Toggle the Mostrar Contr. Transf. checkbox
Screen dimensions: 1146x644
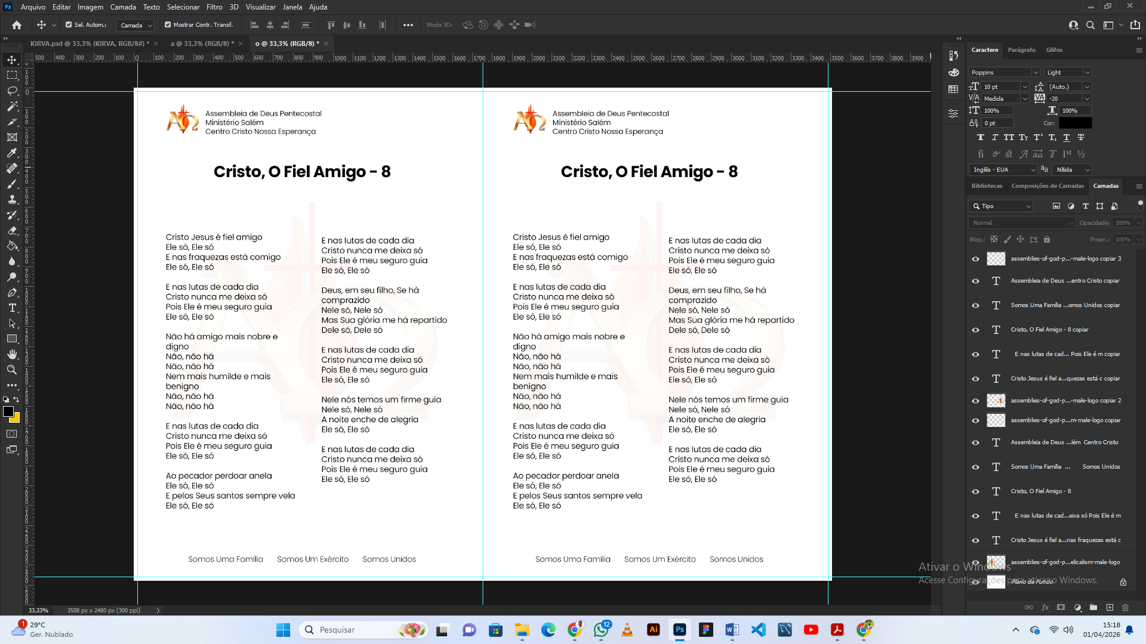168,25
